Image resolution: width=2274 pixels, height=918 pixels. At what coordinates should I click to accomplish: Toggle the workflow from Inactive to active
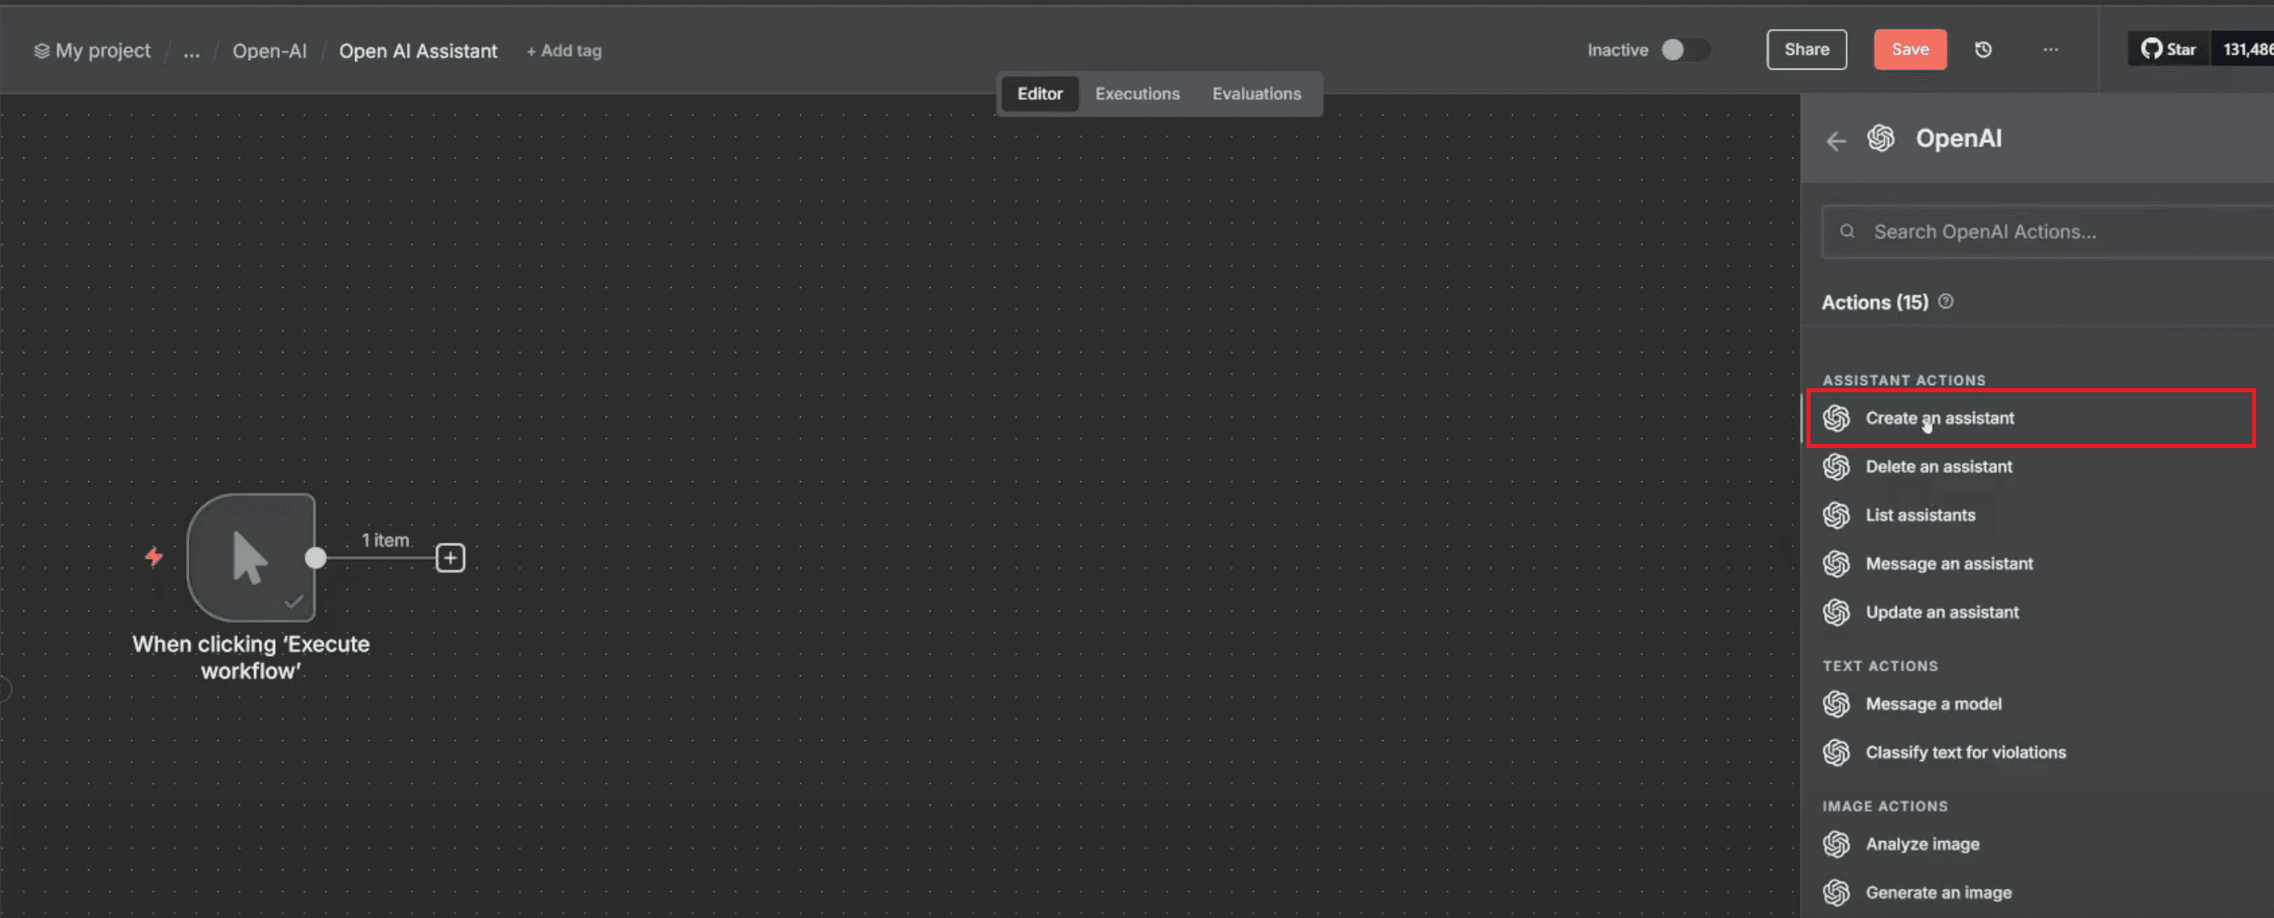point(1684,49)
